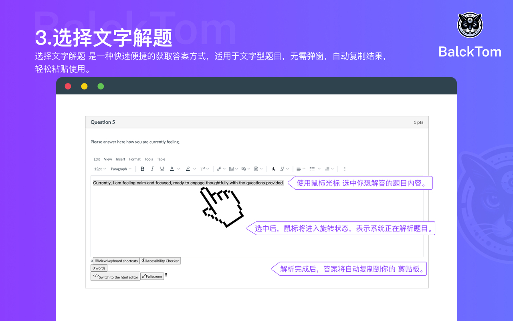Open the Edit menu

point(97,159)
